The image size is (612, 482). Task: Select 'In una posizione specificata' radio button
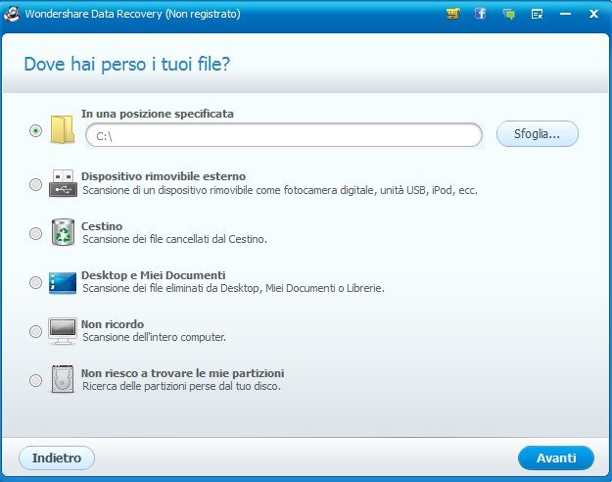[35, 130]
